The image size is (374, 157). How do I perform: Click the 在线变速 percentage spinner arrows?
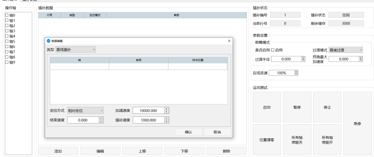[296, 73]
